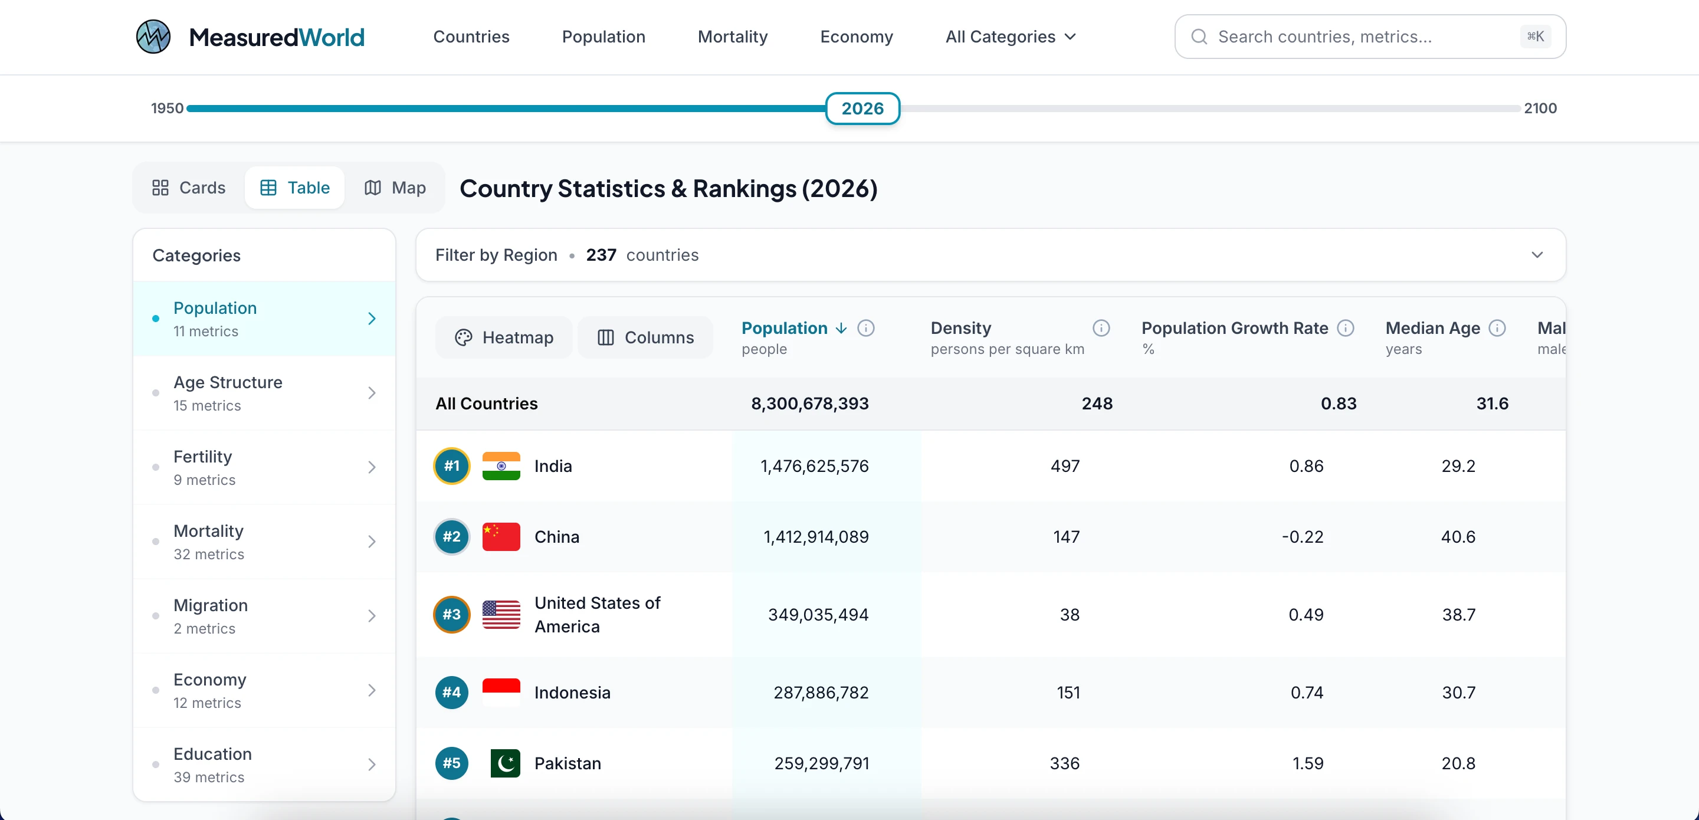This screenshot has height=820, width=1699.
Task: Switch to Cards view
Action: point(189,188)
